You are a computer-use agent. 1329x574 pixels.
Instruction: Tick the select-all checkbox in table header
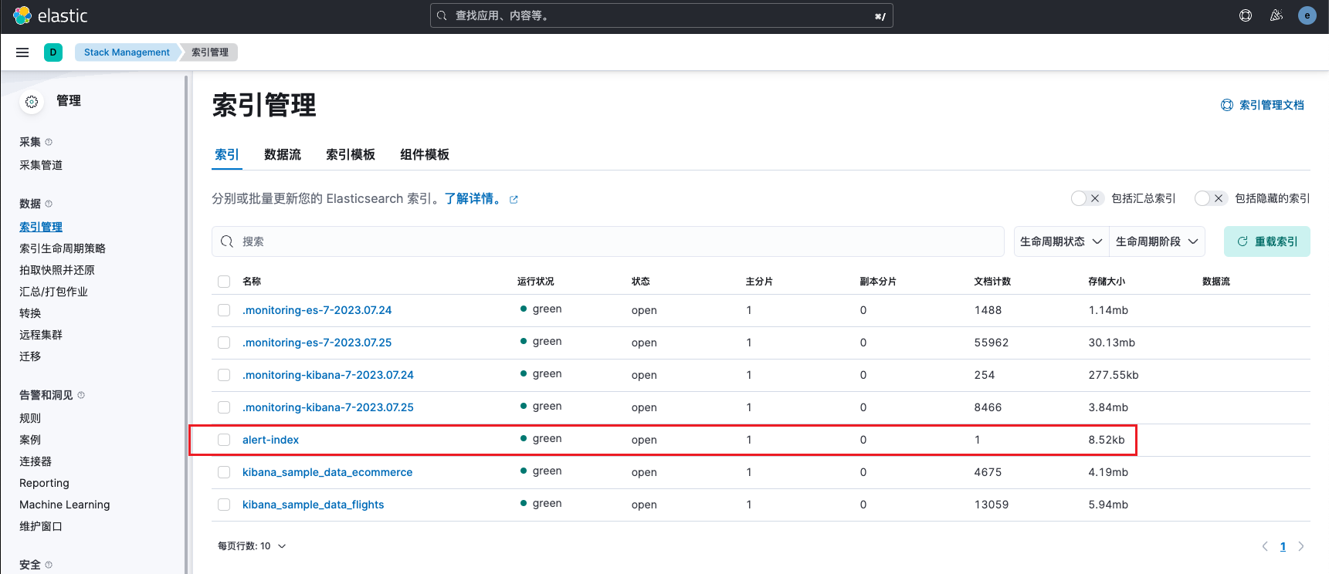click(x=224, y=282)
